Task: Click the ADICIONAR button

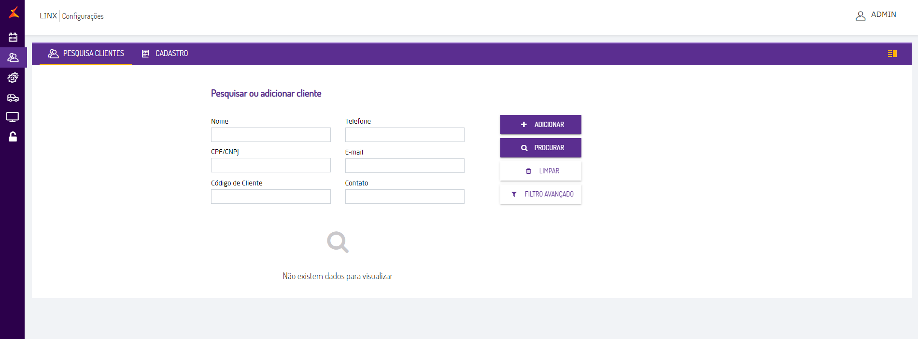Action: pos(540,124)
